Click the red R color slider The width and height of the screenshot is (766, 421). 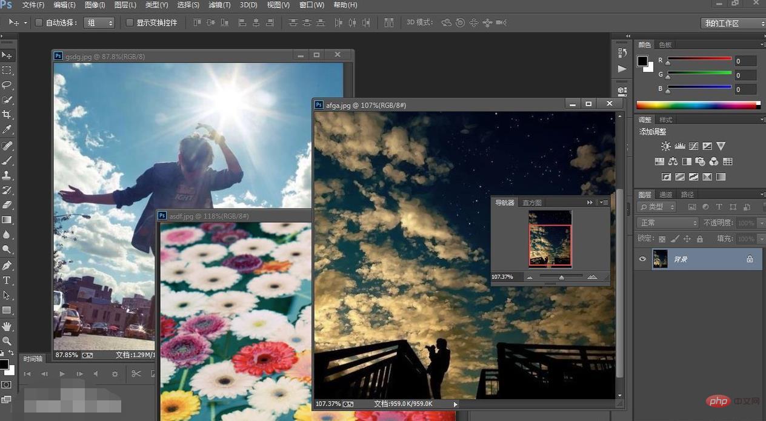700,59
